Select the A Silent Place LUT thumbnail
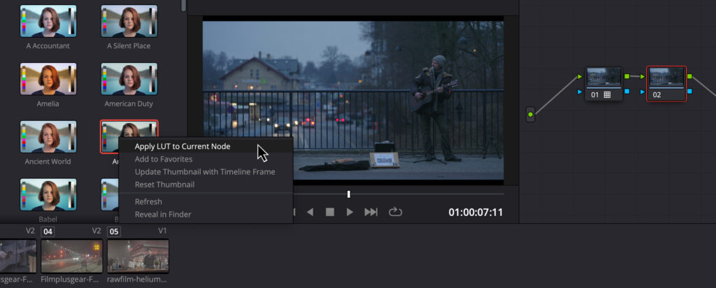Image resolution: width=716 pixels, height=288 pixels. click(129, 22)
